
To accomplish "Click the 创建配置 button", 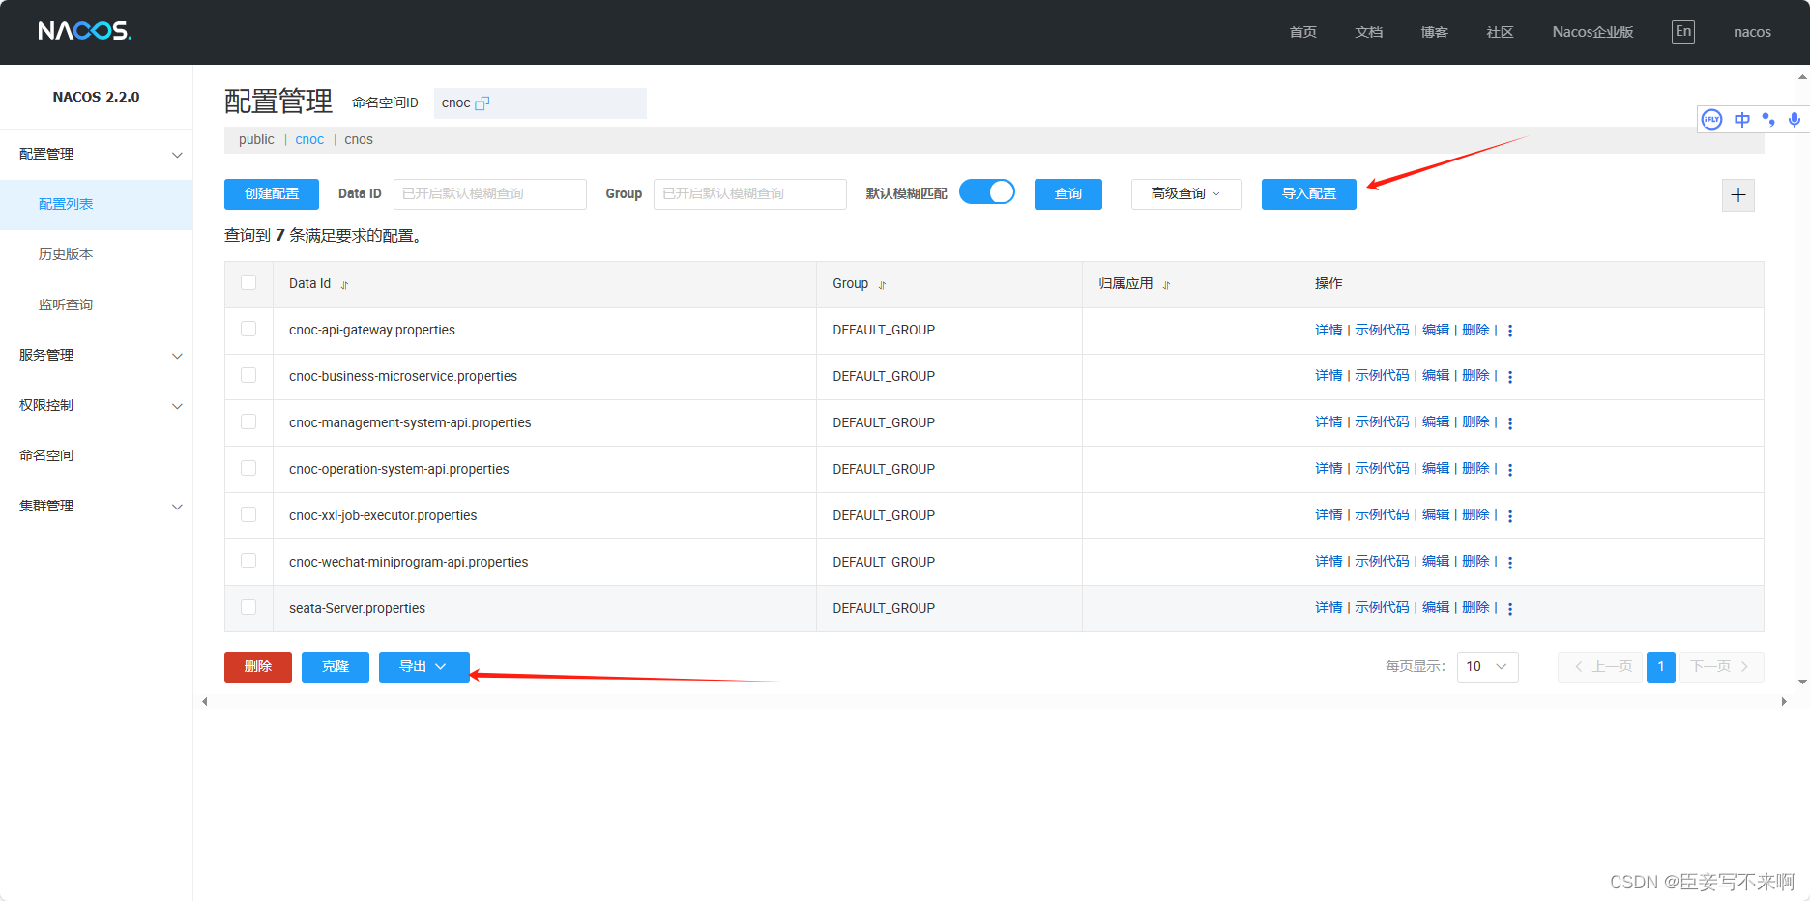I will click(272, 193).
